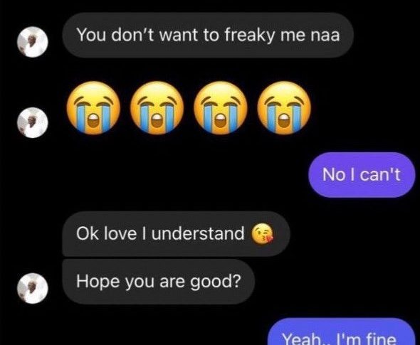420x345 pixels.
Task: Click the word "love" in received message
Action: (x=120, y=233)
